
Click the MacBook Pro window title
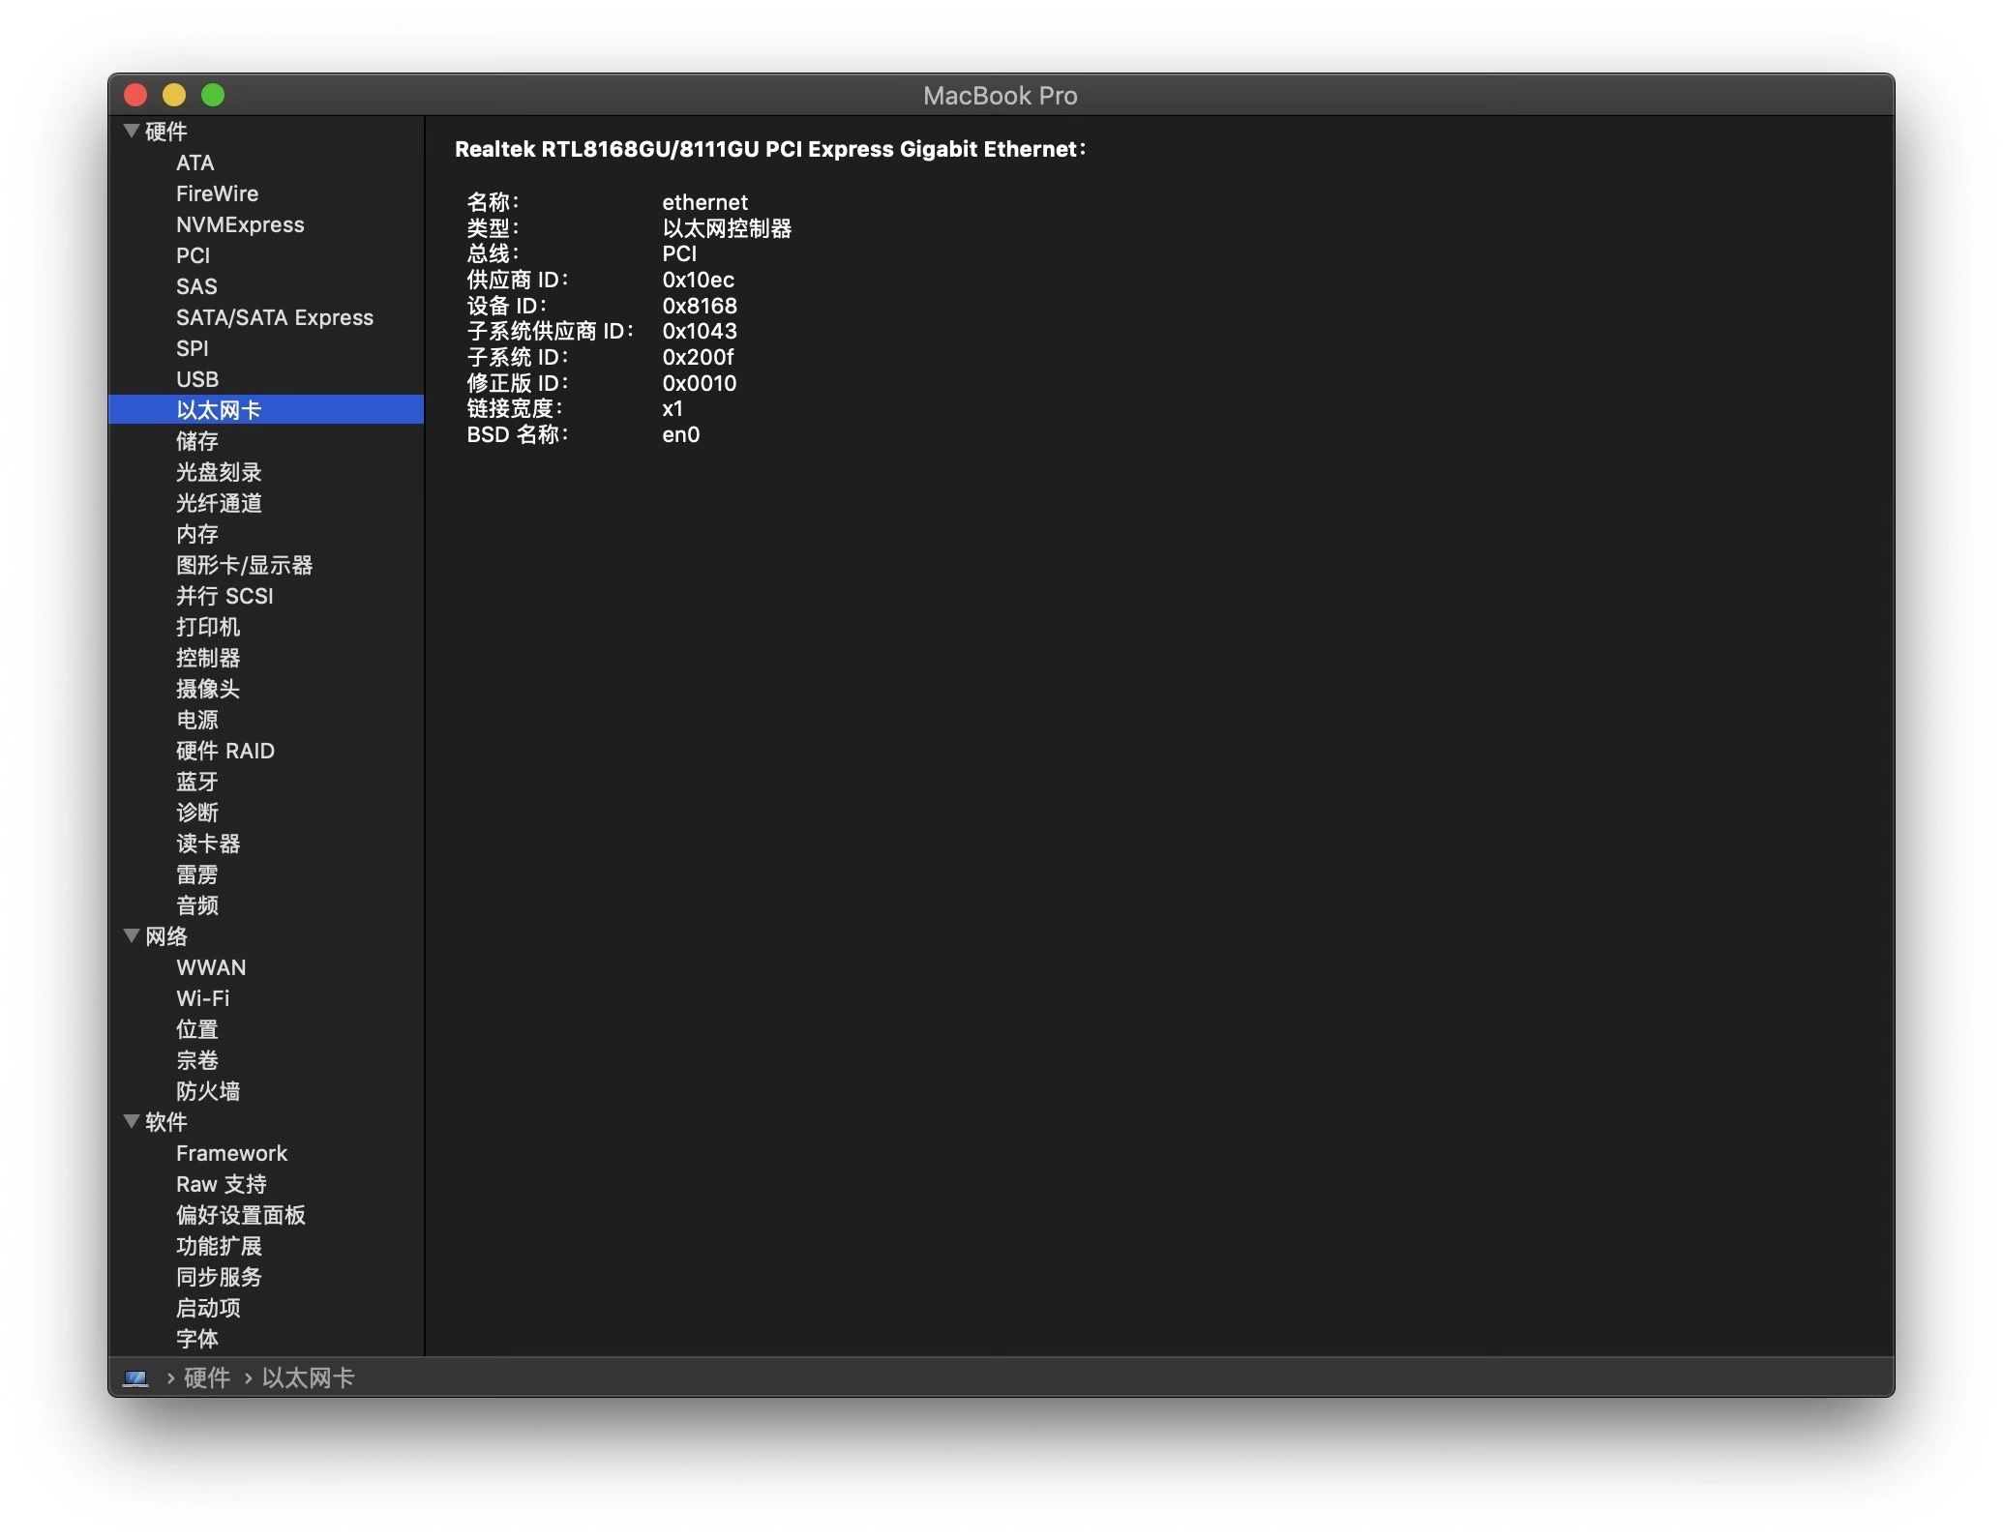pyautogui.click(x=1001, y=96)
